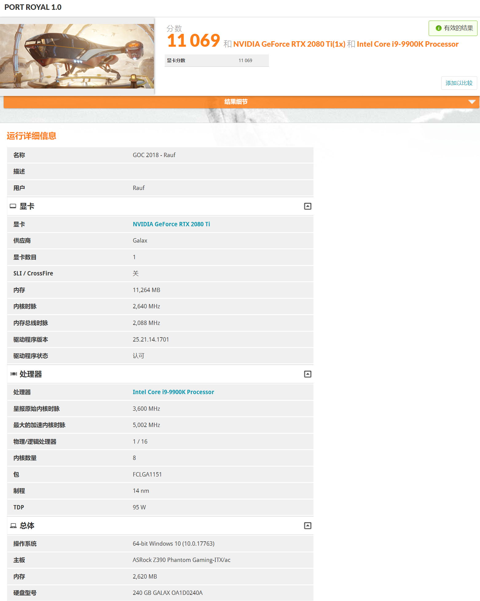Viewport: 480px width, 601px height.
Task: Click the 2,620 MB system memory value
Action: 145,577
